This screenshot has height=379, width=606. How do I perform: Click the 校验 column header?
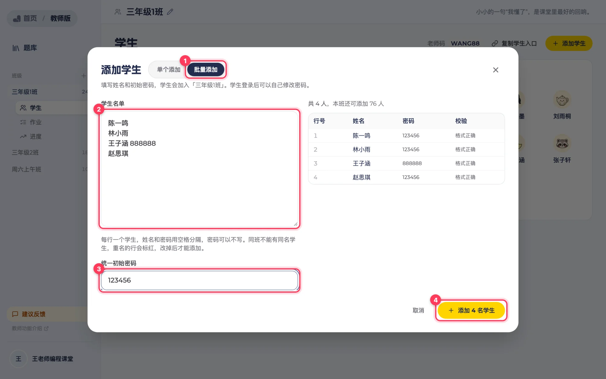[x=461, y=121]
